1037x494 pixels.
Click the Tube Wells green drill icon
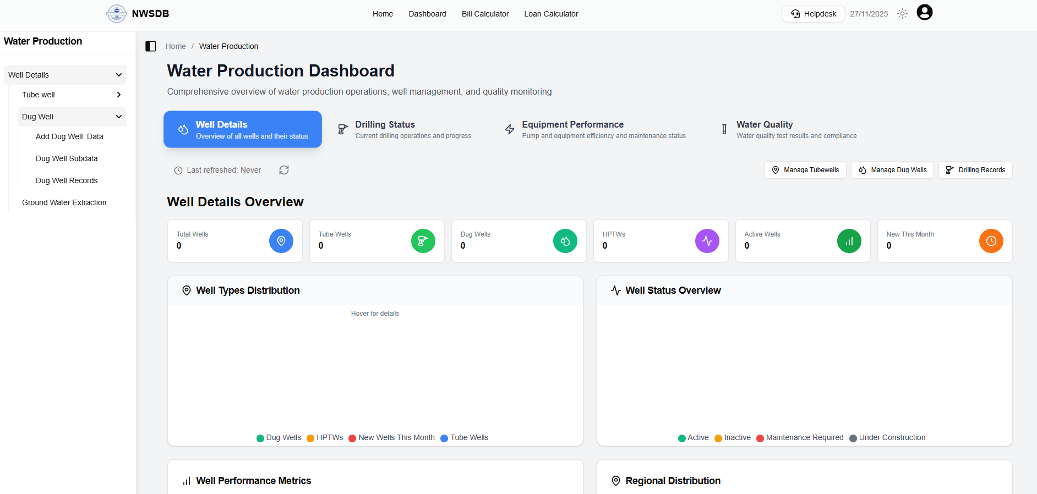(x=423, y=241)
